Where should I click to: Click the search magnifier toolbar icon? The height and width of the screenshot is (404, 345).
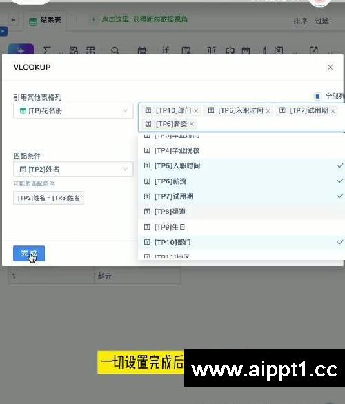115,50
